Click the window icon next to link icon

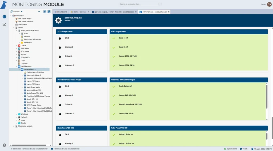pos(49,11)
